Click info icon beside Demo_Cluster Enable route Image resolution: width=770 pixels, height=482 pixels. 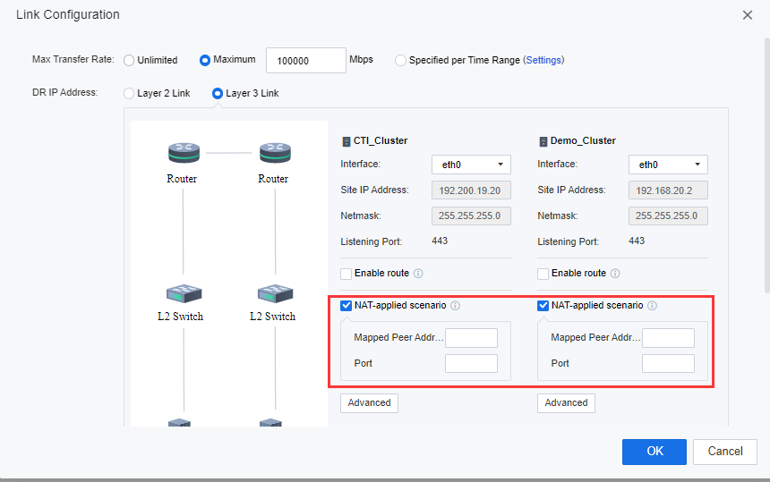coord(615,274)
